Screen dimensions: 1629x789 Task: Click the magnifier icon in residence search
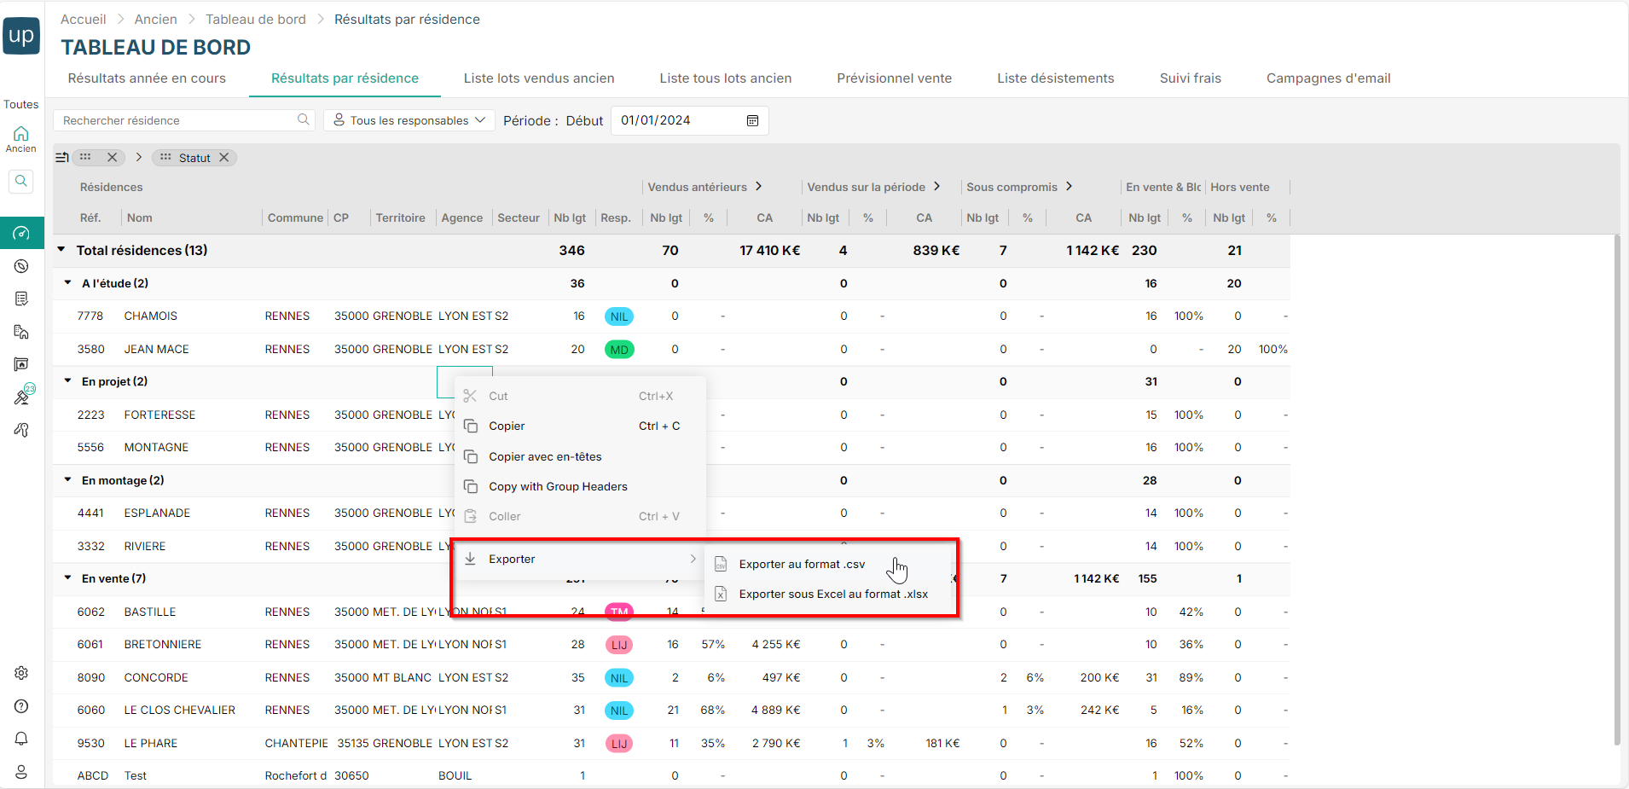303,120
